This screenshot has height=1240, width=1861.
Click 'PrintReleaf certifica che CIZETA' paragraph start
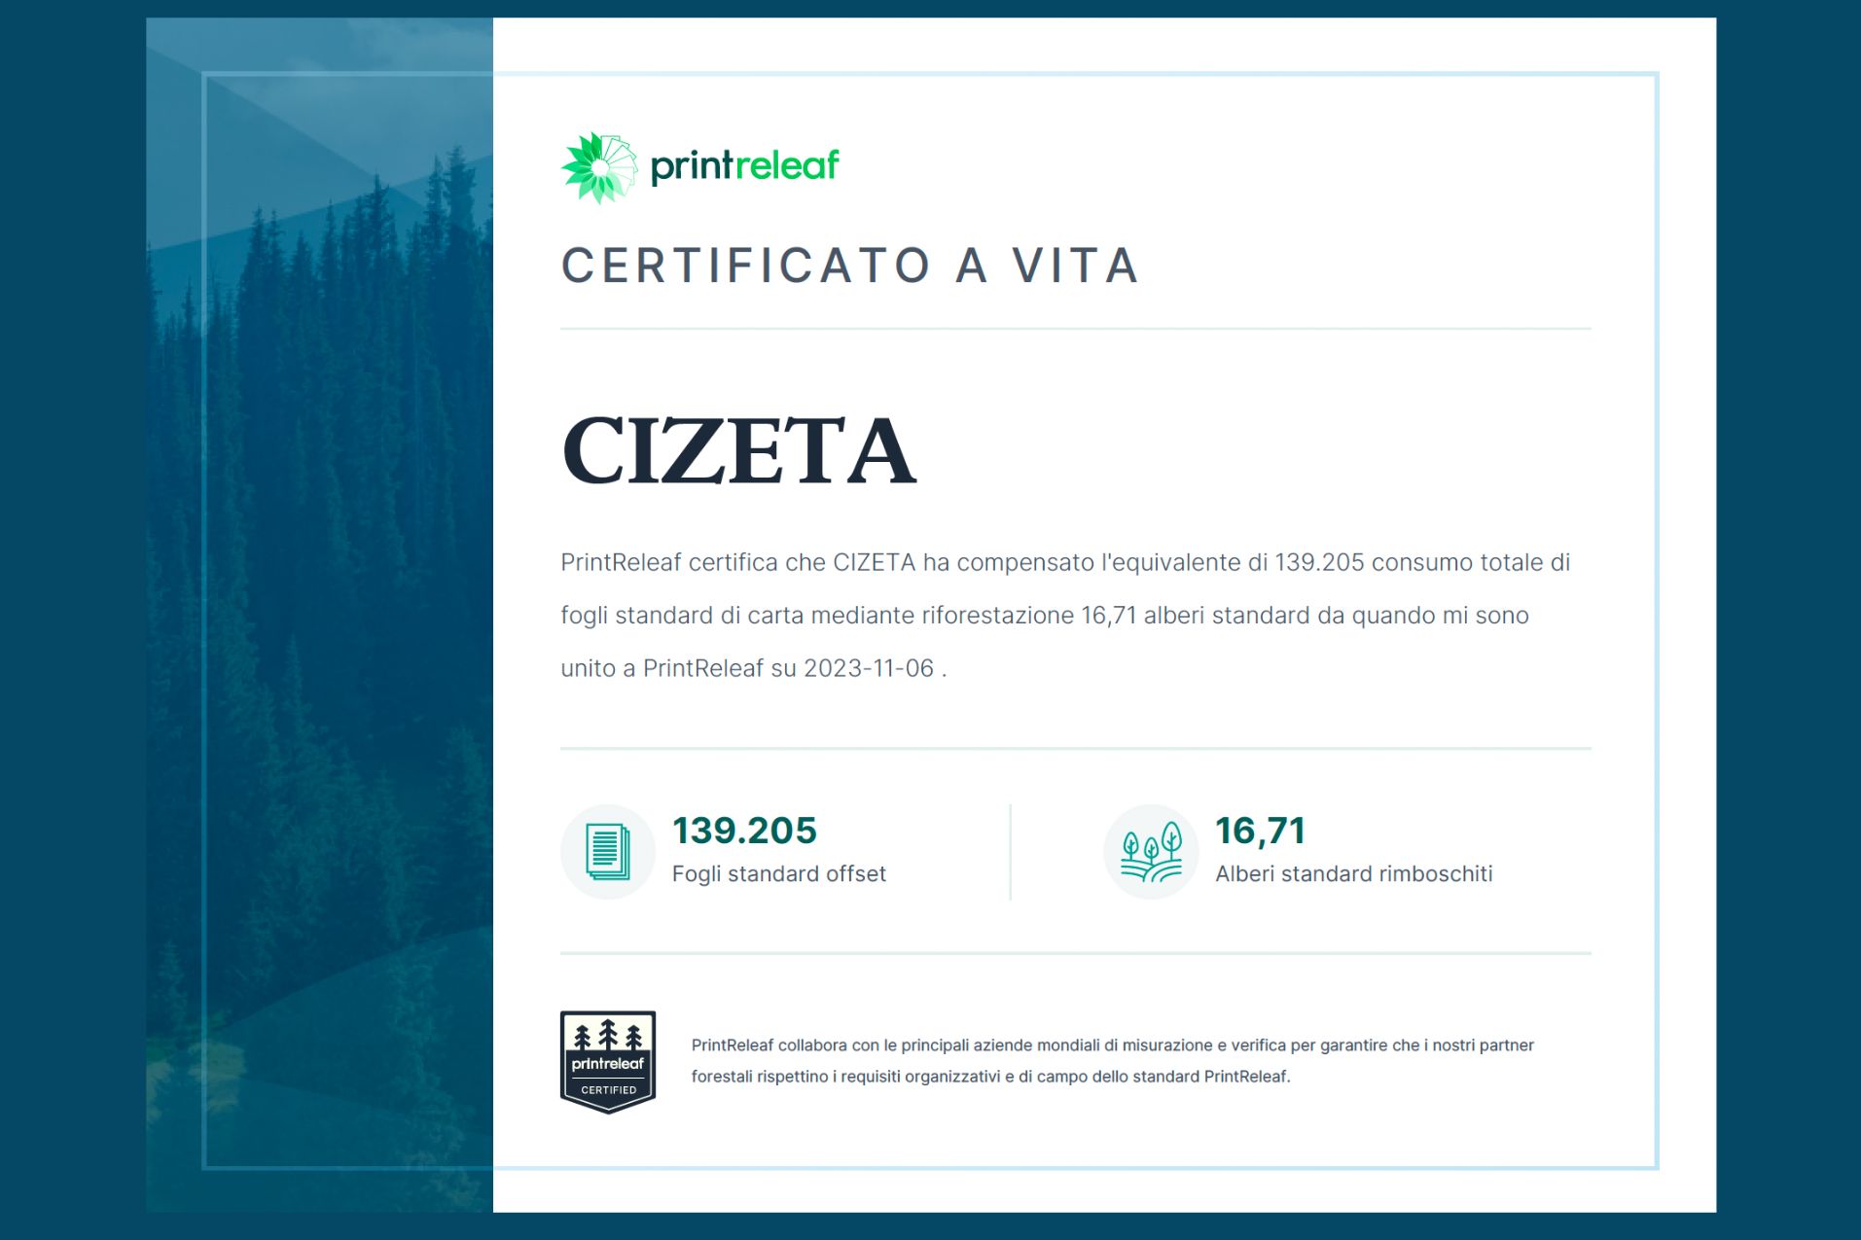click(x=691, y=563)
